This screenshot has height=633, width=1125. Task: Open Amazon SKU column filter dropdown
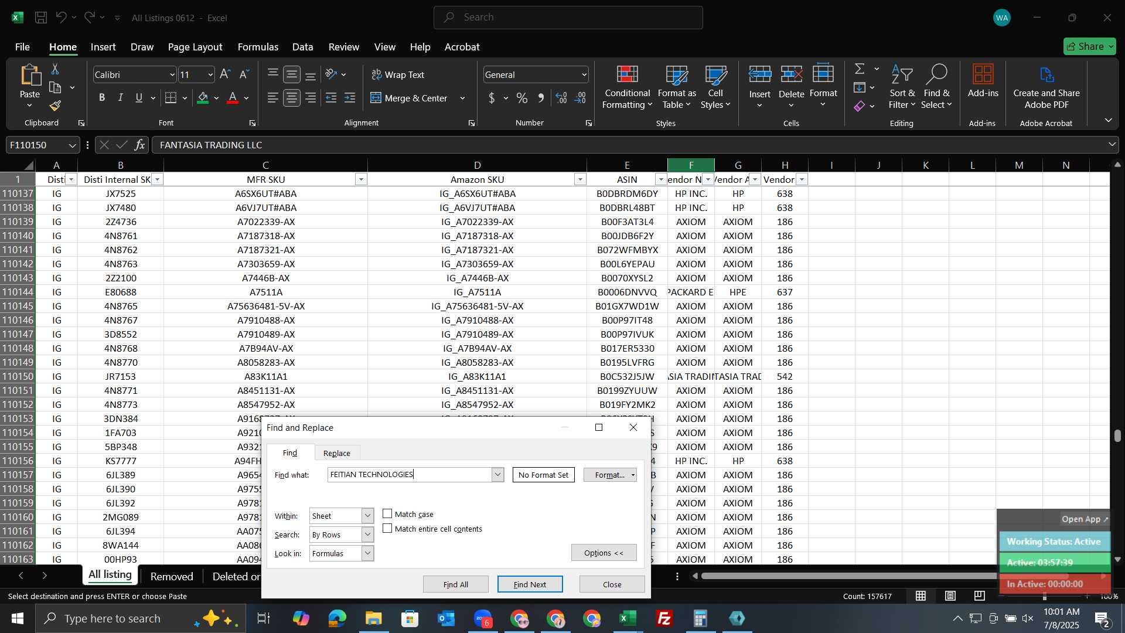coord(580,179)
